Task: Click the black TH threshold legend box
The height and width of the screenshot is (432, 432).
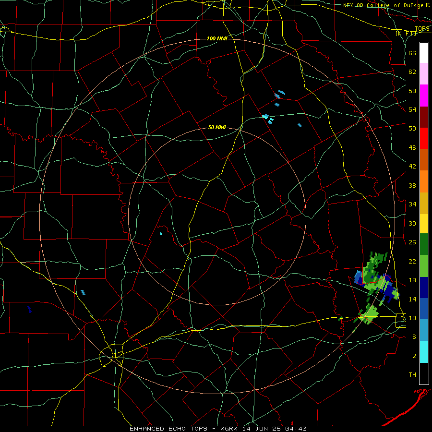Action: coord(424,373)
